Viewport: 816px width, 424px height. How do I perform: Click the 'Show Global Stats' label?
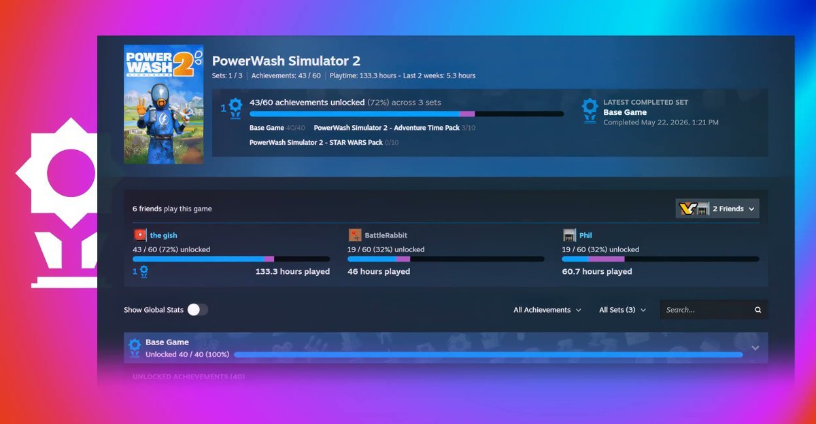(x=154, y=310)
